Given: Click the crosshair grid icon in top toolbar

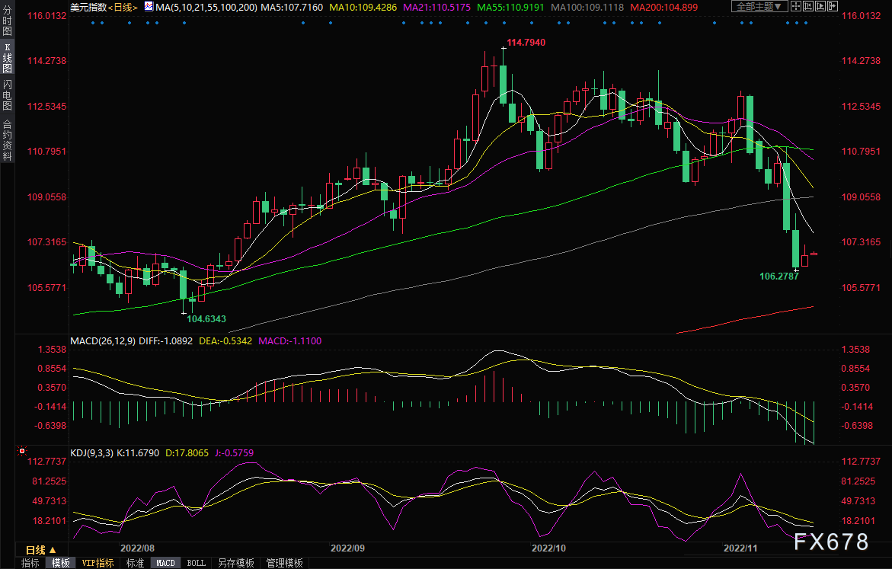Looking at the screenshot, I should pos(795,7).
